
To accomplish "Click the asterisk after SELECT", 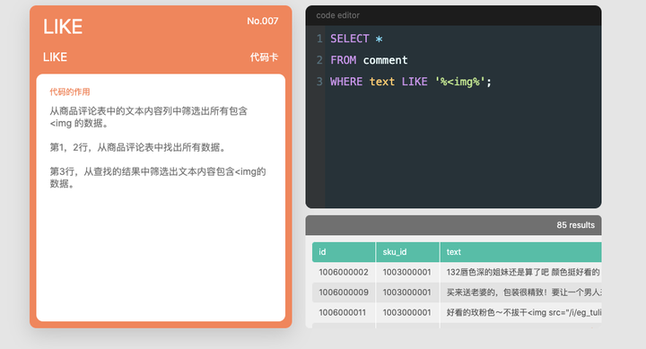I will [x=379, y=39].
